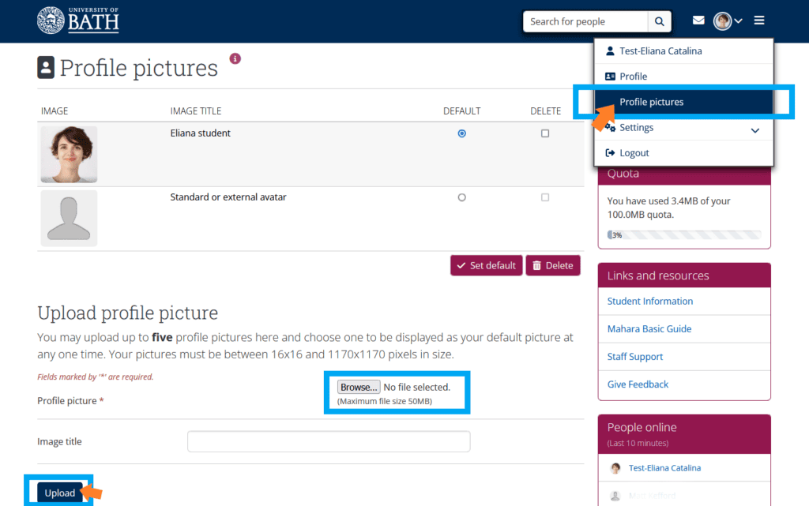Choose Profile pictures from user menu
Screen dimensions: 809x506
pos(651,102)
